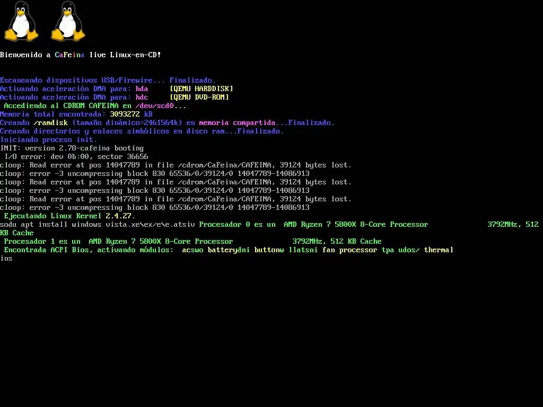Click the right Tux penguin logo

pos(68,21)
